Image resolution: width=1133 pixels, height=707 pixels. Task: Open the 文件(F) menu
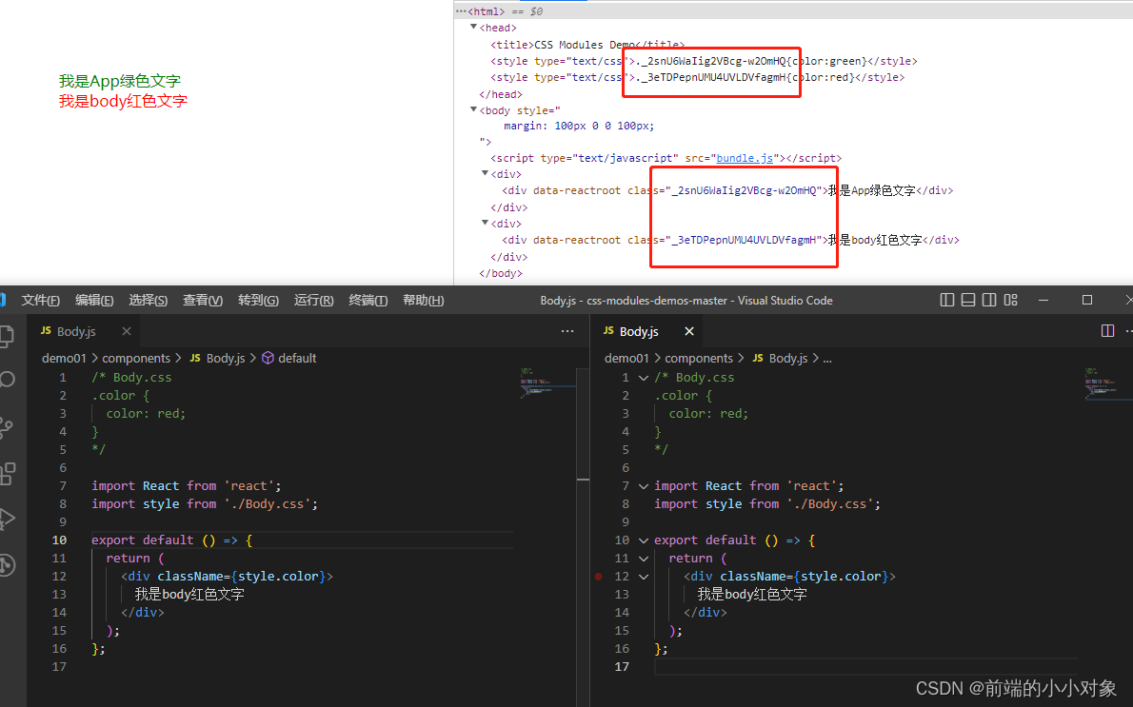[x=40, y=301]
